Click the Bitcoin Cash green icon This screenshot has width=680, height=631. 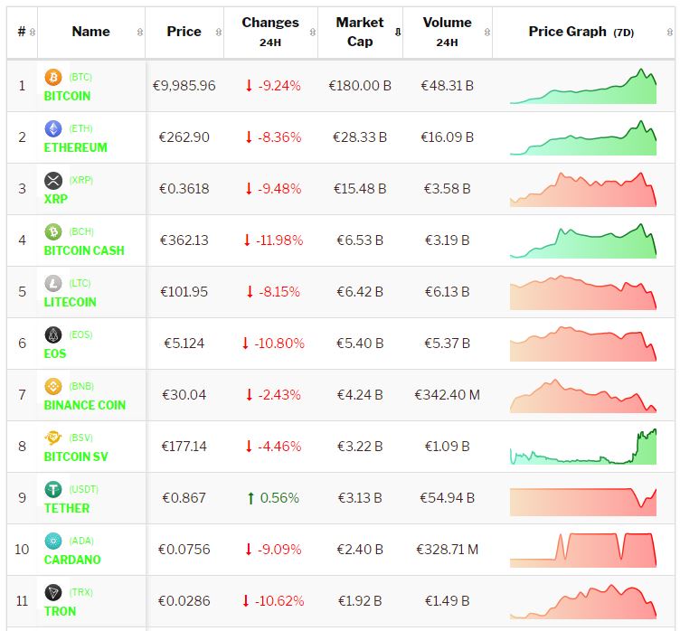53,232
